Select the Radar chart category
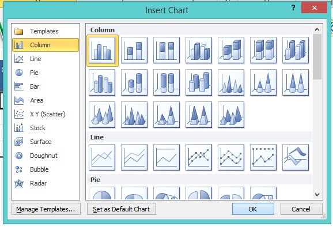333x227 pixels. coord(46,183)
